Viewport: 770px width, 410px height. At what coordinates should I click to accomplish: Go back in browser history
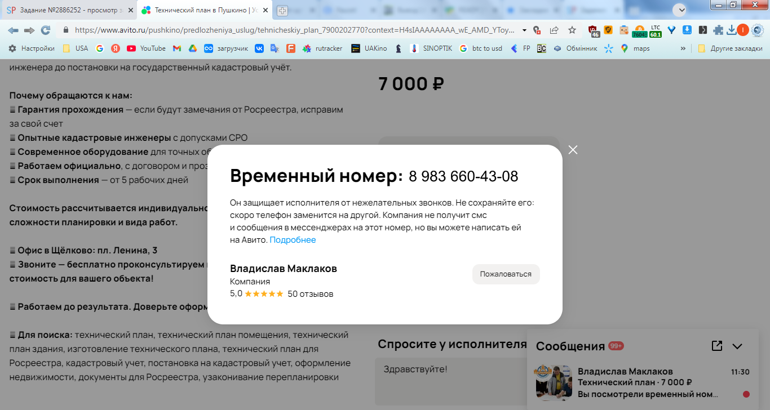[13, 30]
